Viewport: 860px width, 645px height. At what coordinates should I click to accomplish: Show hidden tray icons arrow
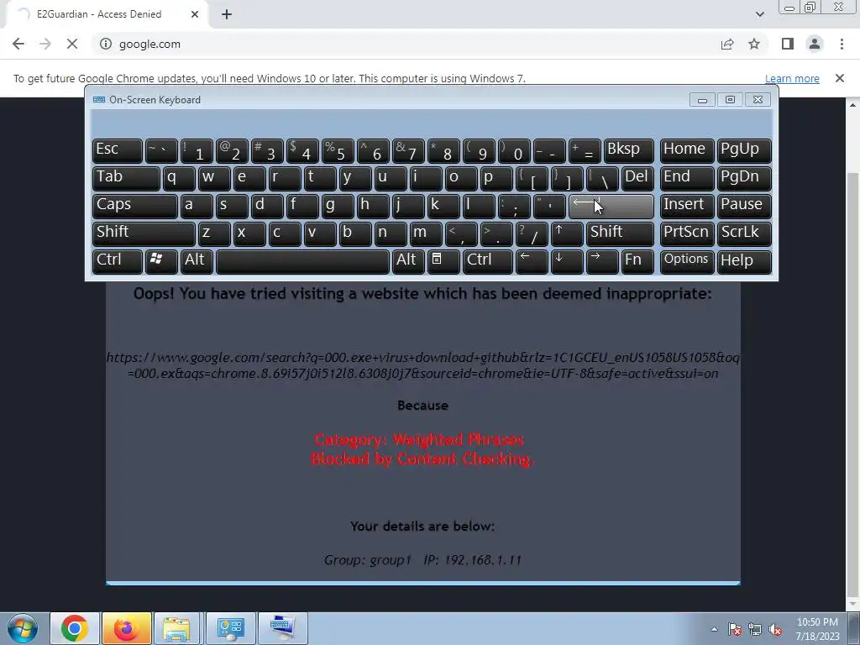(714, 629)
